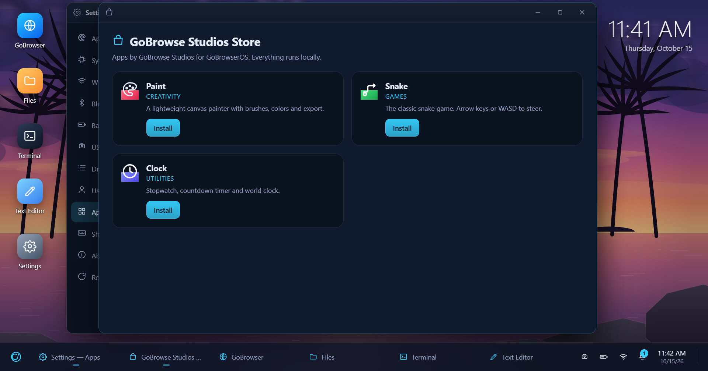Open Terminal from the taskbar
The width and height of the screenshot is (708, 371).
click(437, 357)
